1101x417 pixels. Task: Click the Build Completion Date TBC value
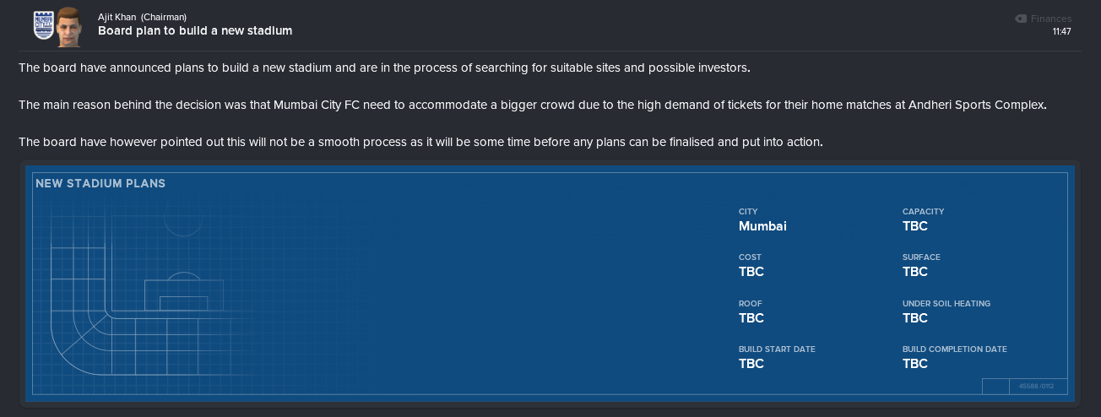click(915, 364)
